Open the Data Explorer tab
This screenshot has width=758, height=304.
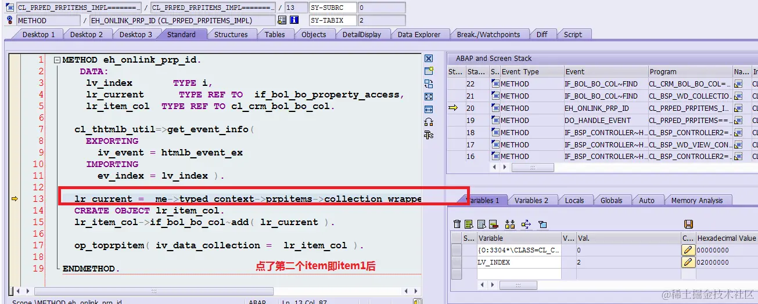coord(419,34)
